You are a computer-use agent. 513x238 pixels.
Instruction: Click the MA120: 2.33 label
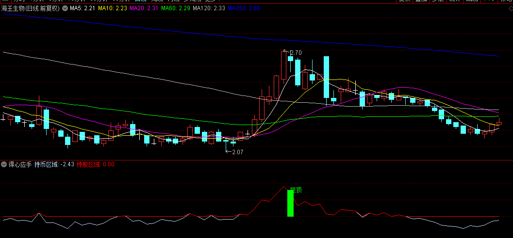point(209,9)
